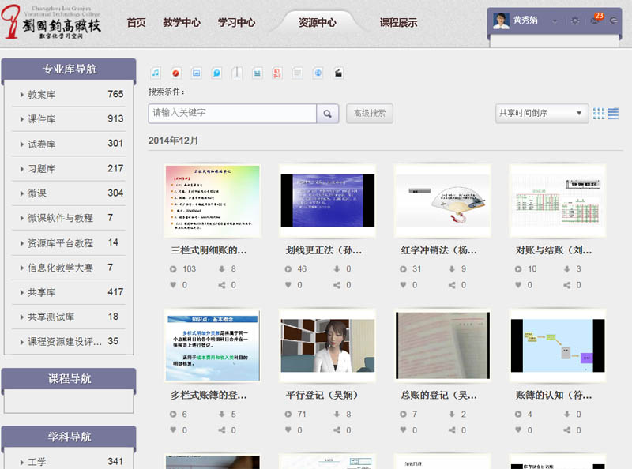Screen dimensions: 632x469
Task: Click the logout icon in user panel
Action: pyautogui.click(x=614, y=21)
